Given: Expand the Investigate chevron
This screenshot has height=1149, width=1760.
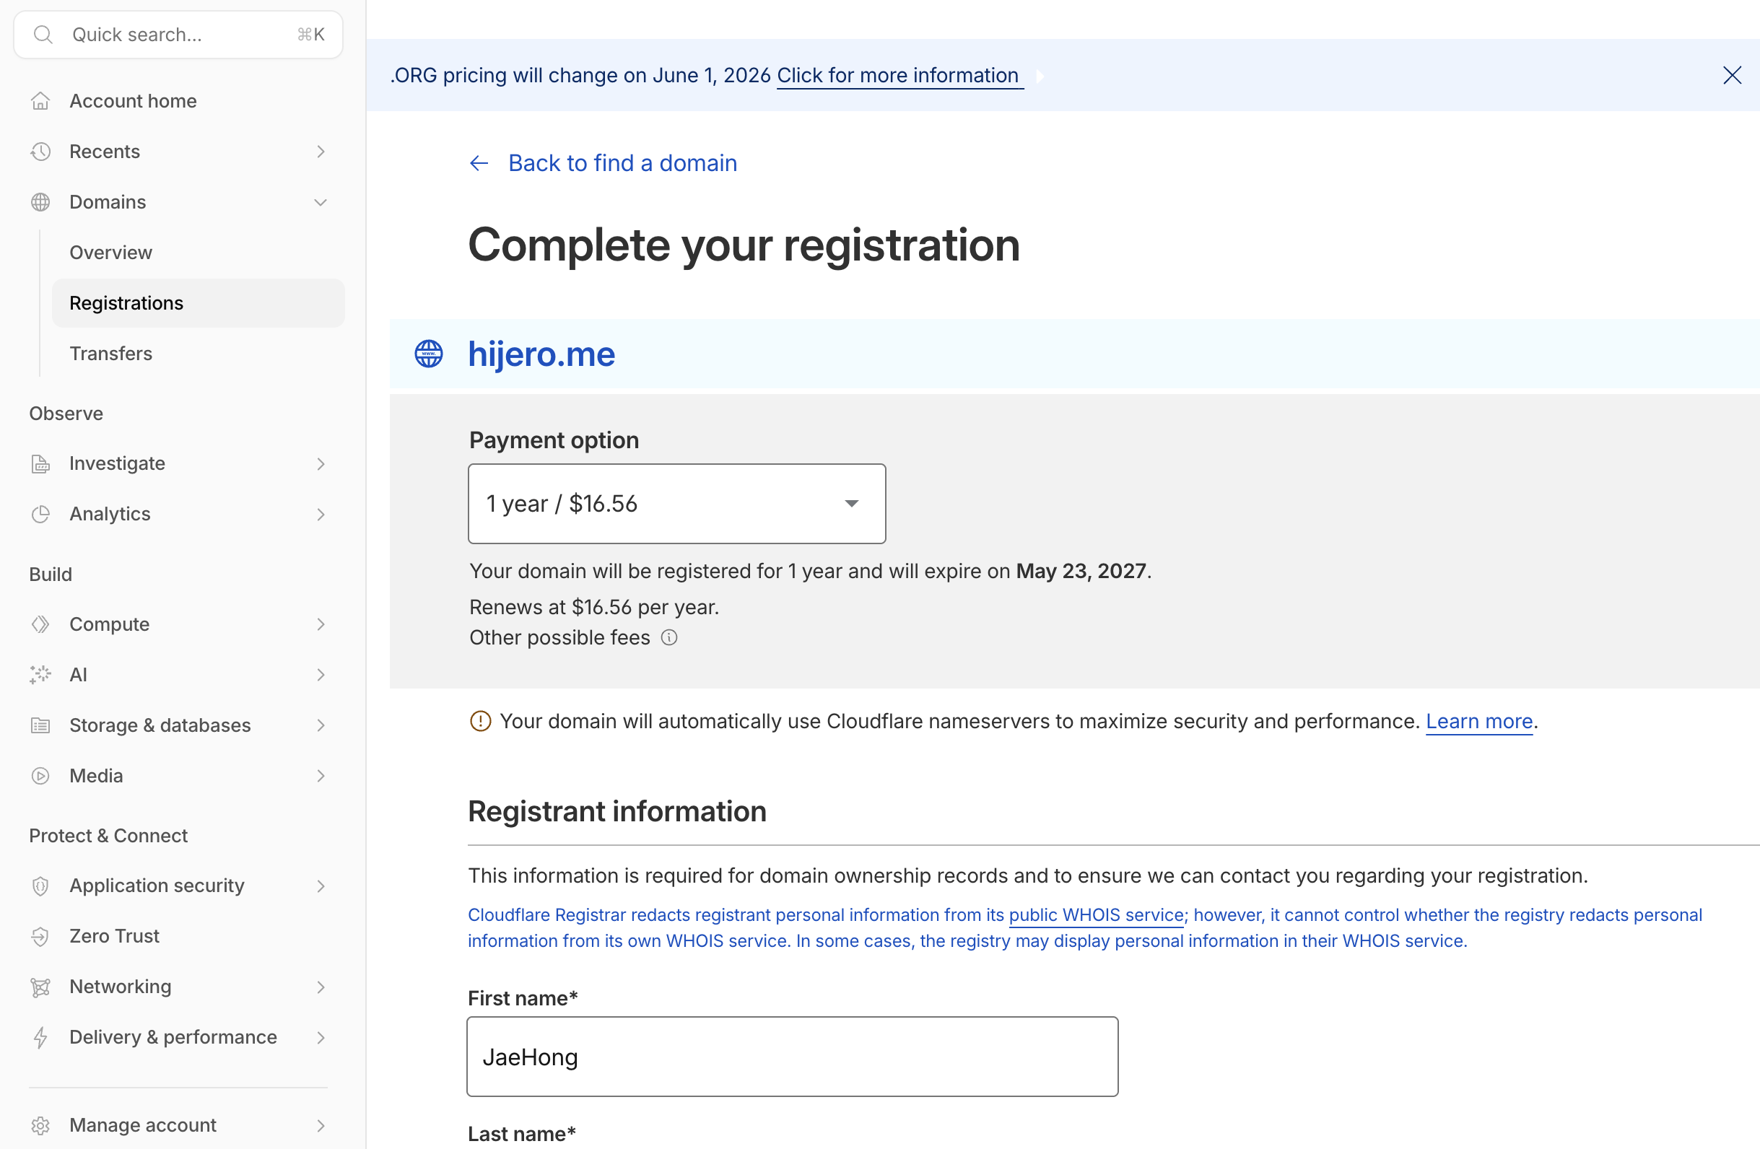Looking at the screenshot, I should (321, 463).
